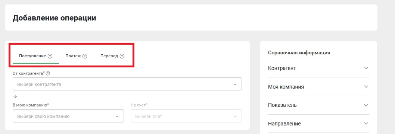Expand the Моя компания chevron
Image resolution: width=395 pixels, height=134 pixels.
click(x=366, y=87)
